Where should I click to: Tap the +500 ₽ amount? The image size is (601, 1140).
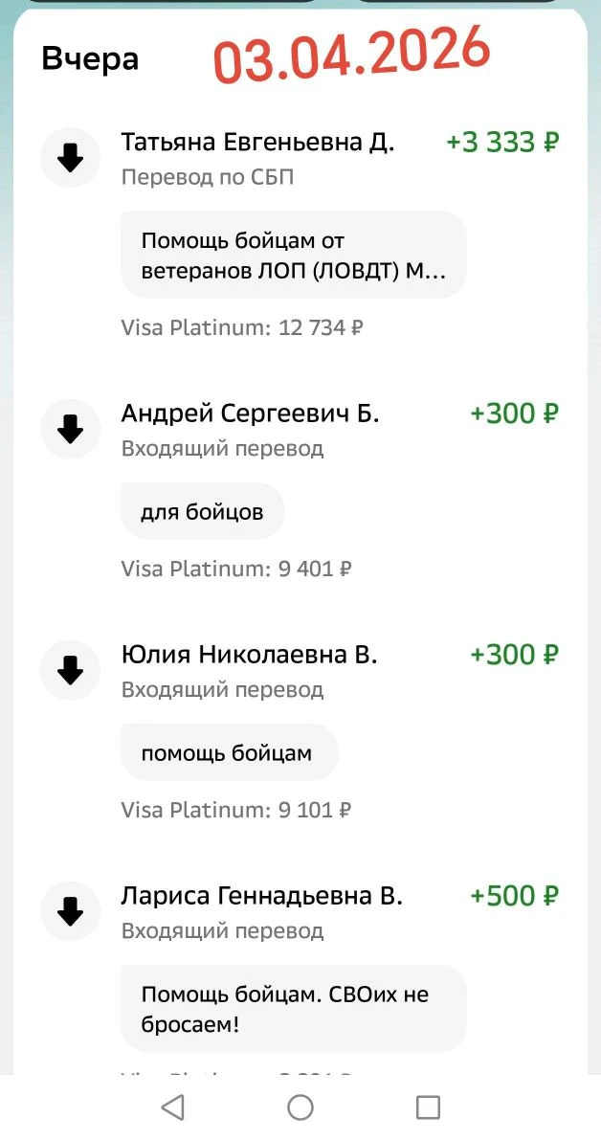[x=514, y=896]
